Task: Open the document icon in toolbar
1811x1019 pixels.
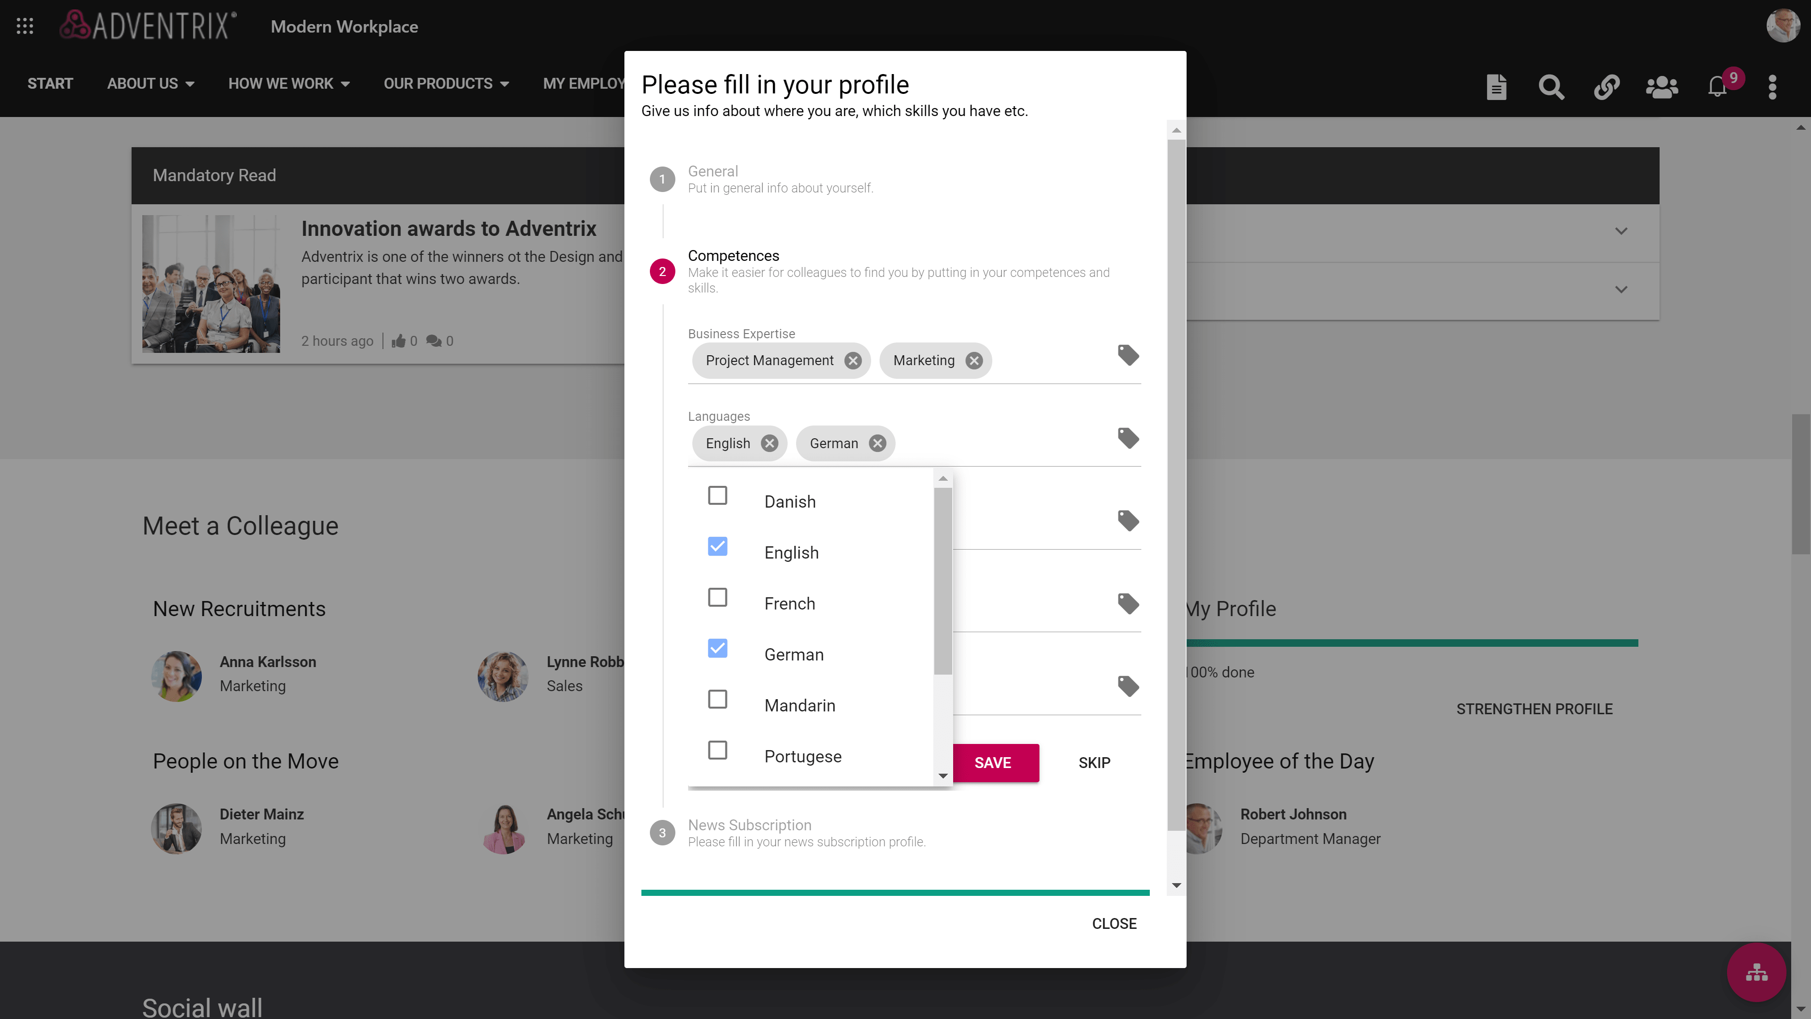Action: [x=1496, y=86]
